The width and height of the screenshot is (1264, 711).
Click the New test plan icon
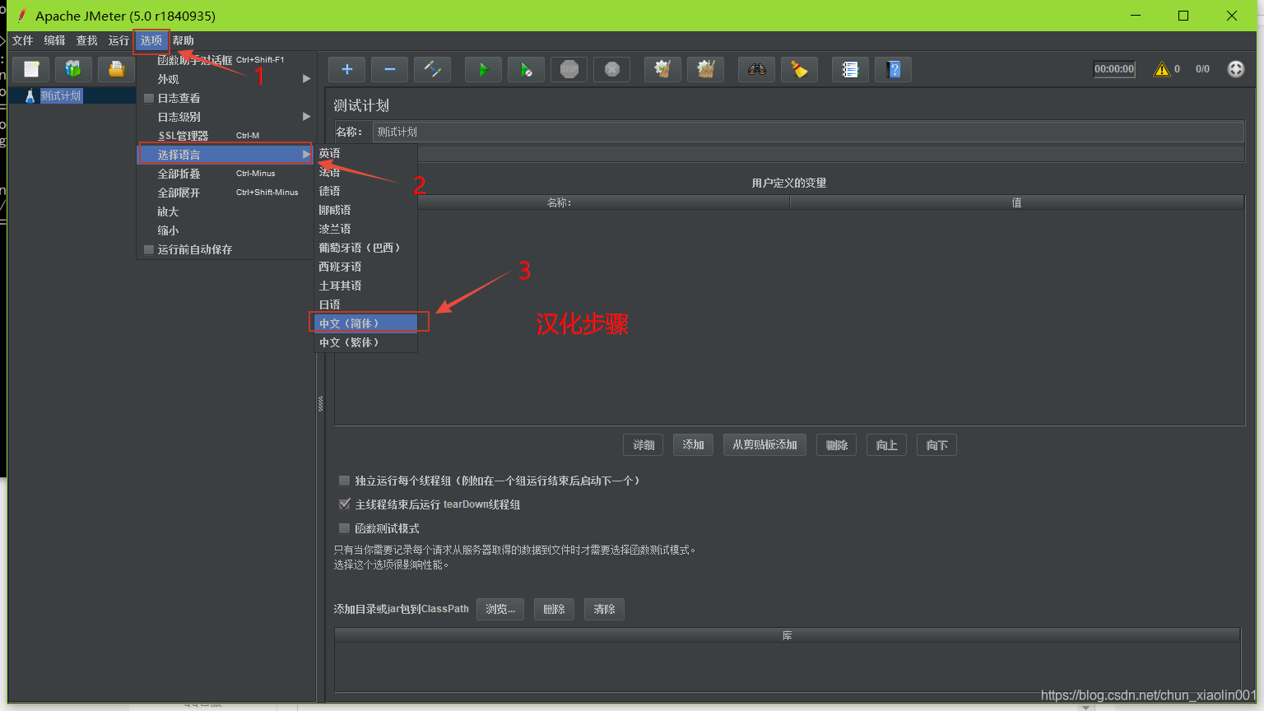coord(31,69)
